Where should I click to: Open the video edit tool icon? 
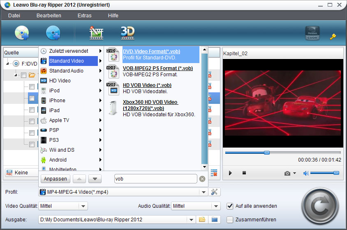(x=96, y=33)
